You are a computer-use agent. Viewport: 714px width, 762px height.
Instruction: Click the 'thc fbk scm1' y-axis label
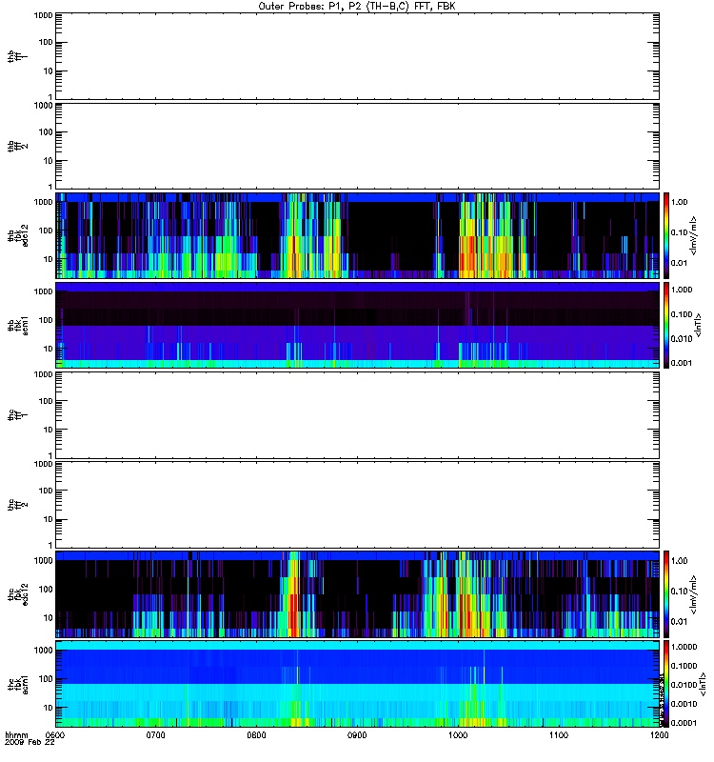coord(18,684)
